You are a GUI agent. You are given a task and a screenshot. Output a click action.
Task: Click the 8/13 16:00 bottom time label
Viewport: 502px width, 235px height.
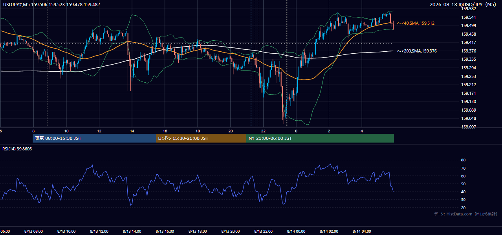(x=165, y=231)
